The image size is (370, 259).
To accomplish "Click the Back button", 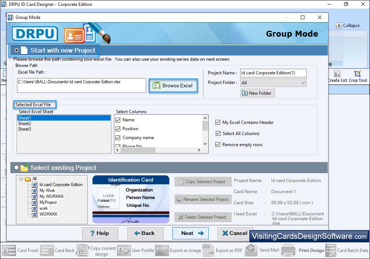I will point(145,233).
